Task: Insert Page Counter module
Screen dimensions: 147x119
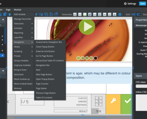Action: coord(50,84)
